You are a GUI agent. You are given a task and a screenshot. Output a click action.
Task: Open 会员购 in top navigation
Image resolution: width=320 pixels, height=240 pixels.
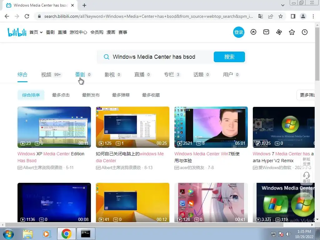(x=97, y=32)
